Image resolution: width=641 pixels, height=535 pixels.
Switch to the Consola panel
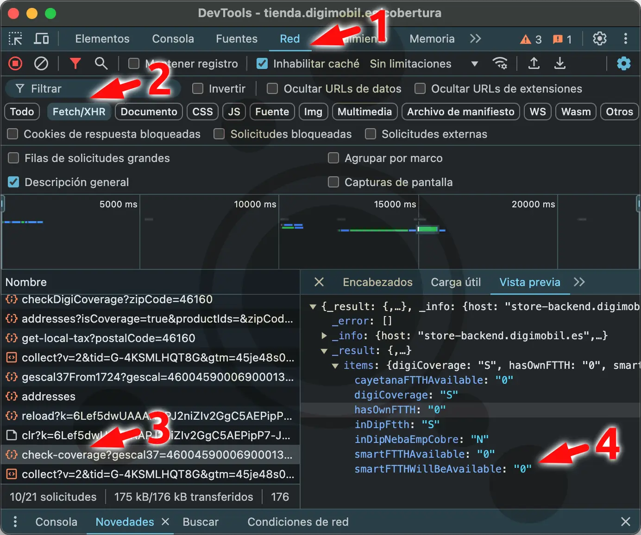click(x=173, y=39)
